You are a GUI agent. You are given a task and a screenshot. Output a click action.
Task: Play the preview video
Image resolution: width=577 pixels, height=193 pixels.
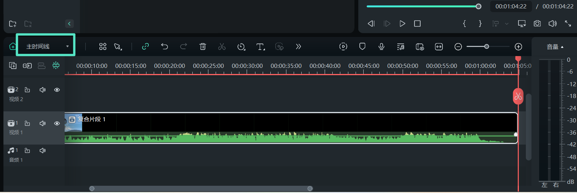(x=402, y=24)
